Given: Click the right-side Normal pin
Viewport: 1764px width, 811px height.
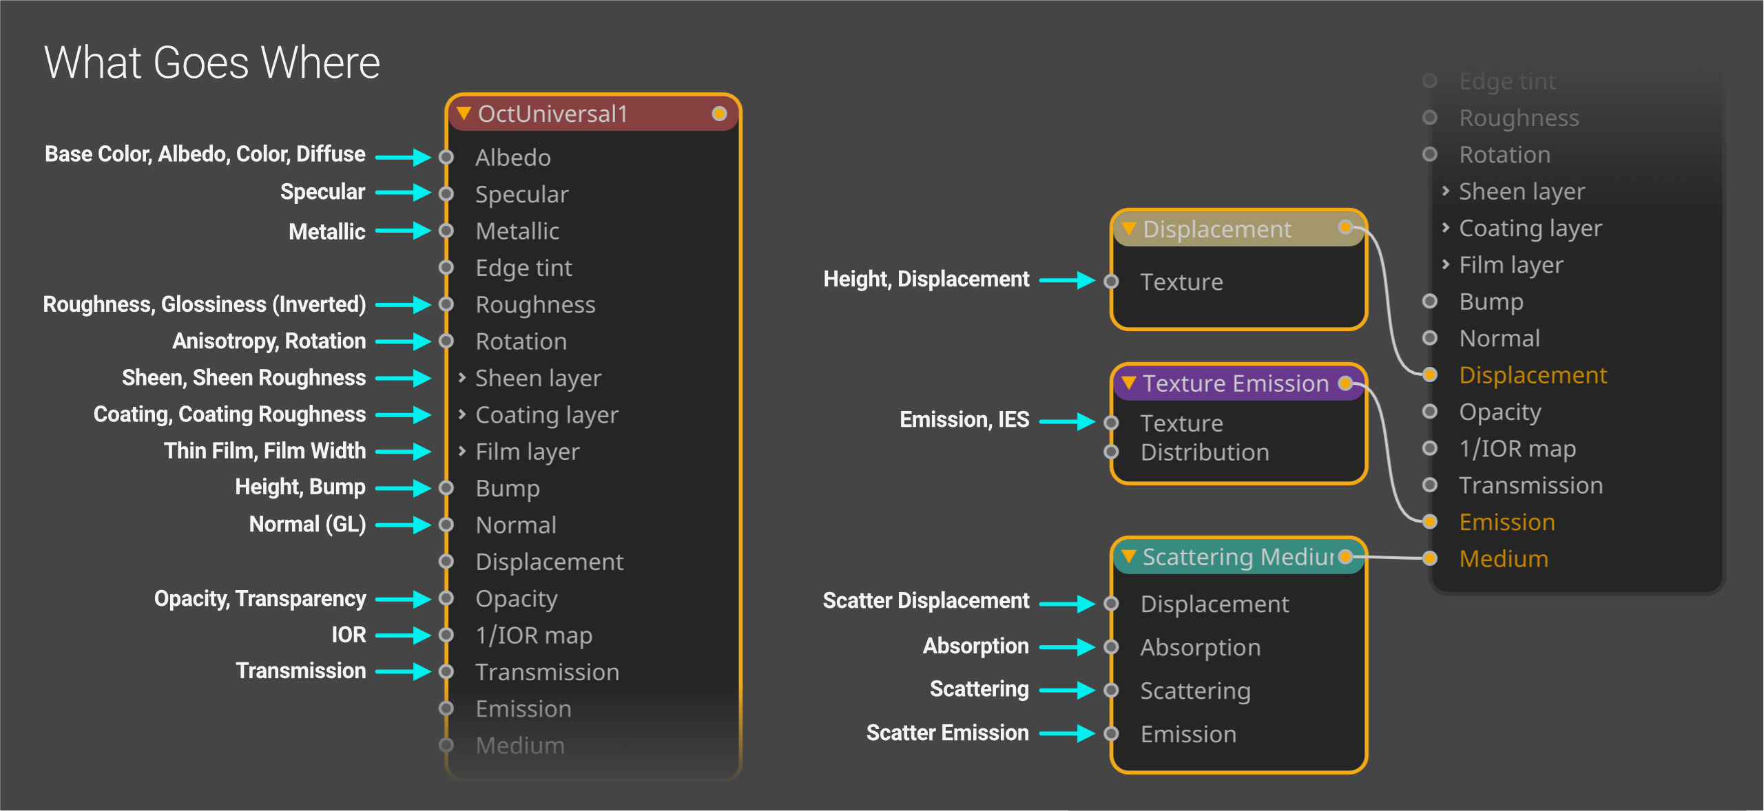Looking at the screenshot, I should point(1430,337).
